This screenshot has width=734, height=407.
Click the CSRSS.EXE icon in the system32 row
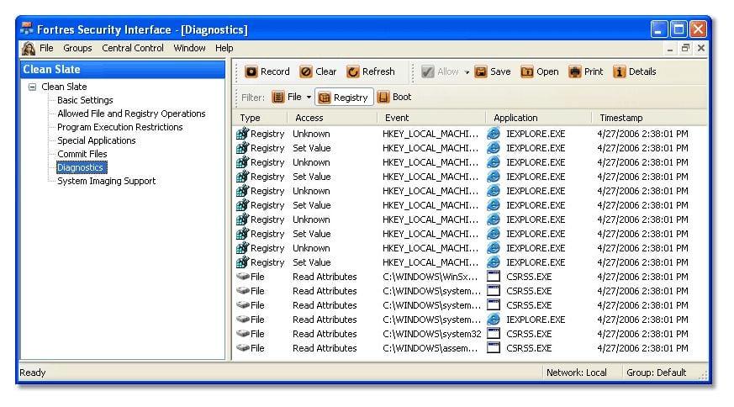[x=494, y=334]
